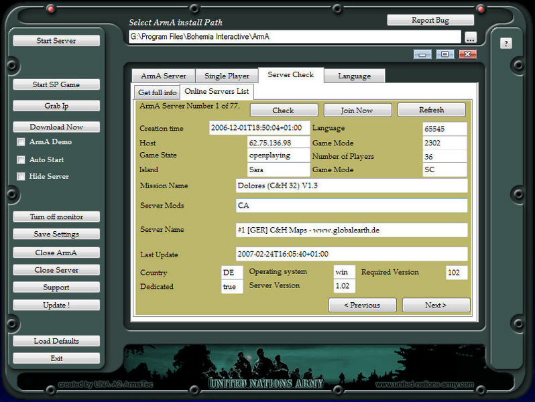535x402 pixels.
Task: Click the red close window icon
Action: click(467, 54)
